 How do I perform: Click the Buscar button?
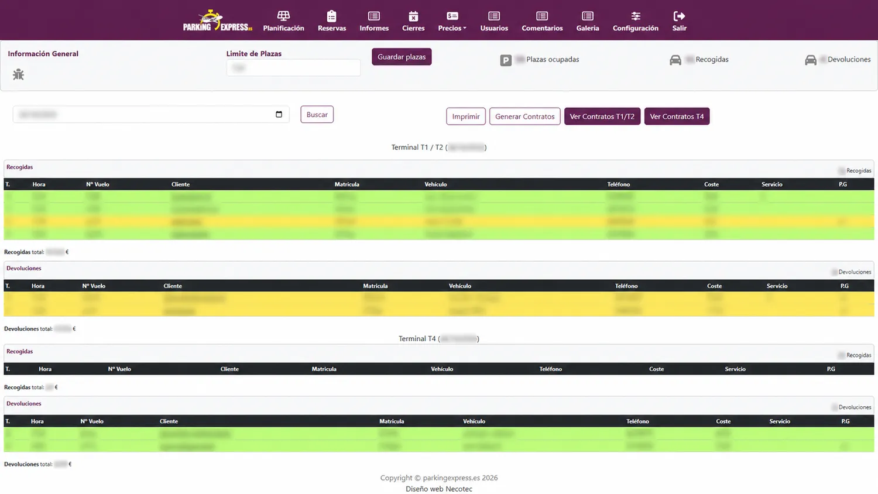pyautogui.click(x=317, y=115)
